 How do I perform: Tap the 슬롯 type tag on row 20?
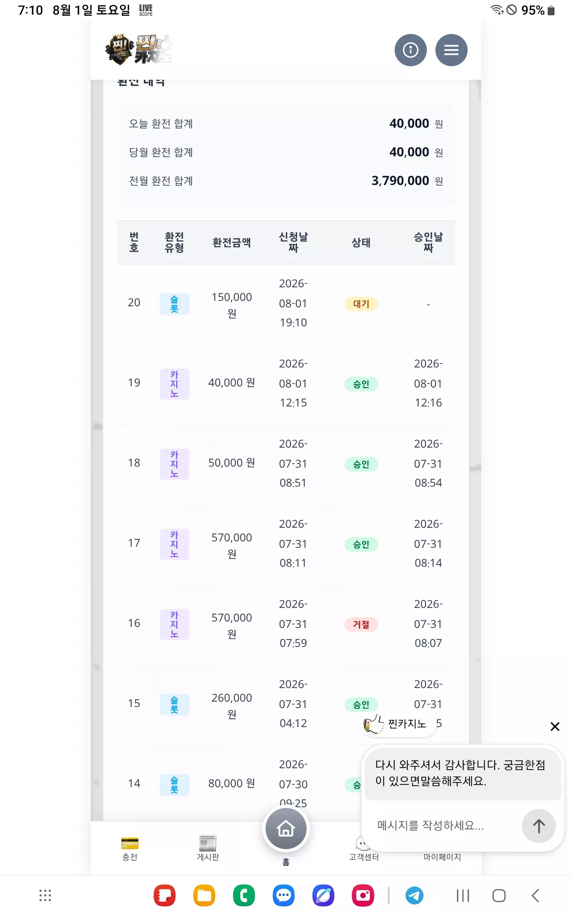pyautogui.click(x=174, y=304)
